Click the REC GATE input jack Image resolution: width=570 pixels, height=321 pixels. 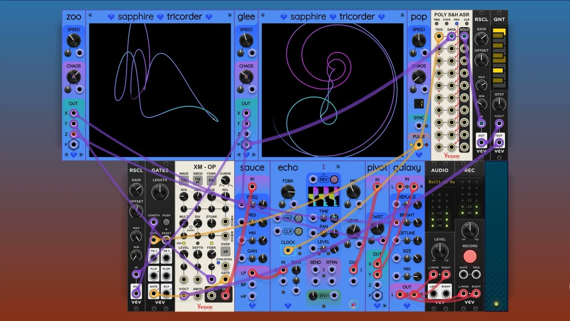[x=464, y=275]
